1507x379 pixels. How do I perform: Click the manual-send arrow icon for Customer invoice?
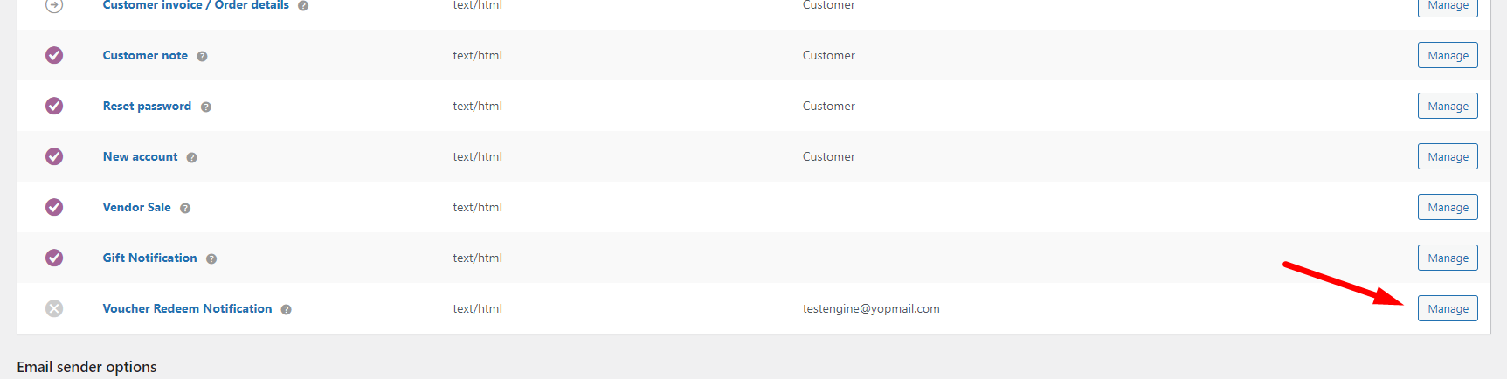54,5
